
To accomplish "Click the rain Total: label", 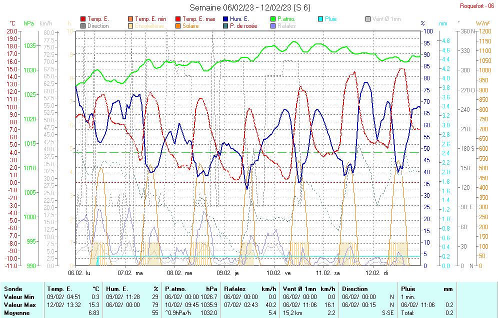I will (407, 313).
